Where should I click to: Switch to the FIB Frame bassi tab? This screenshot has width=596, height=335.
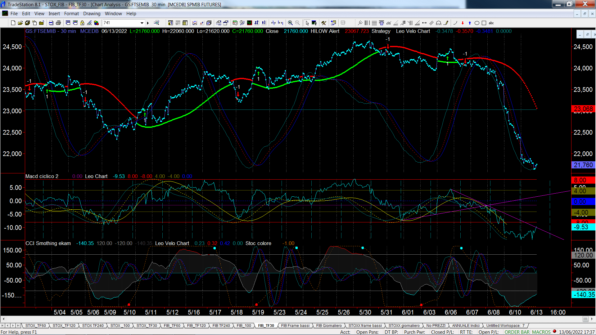(x=295, y=325)
